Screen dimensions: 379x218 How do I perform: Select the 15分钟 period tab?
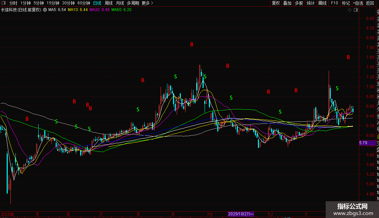pos(53,3)
